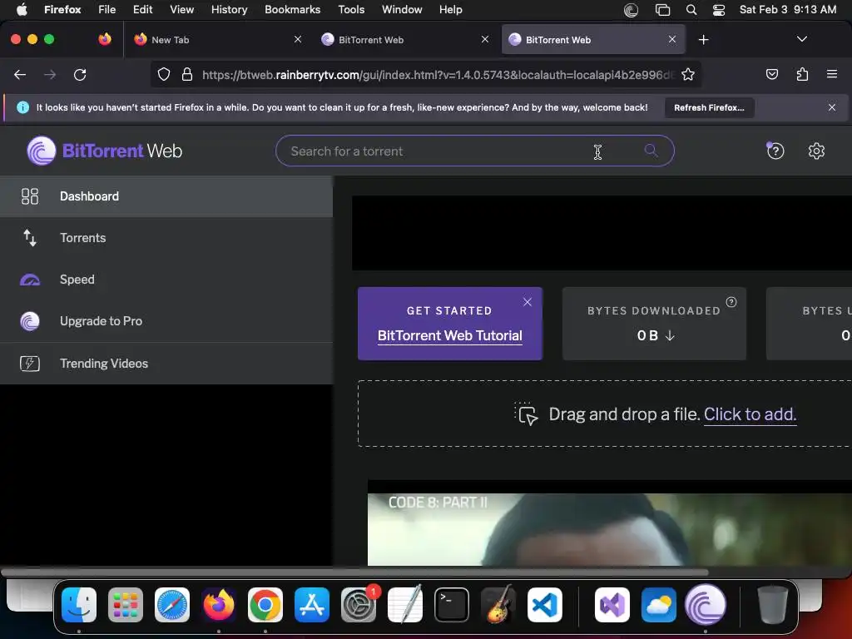Click the Firefox back arrow
Viewport: 852px width, 639px height.
[20, 74]
